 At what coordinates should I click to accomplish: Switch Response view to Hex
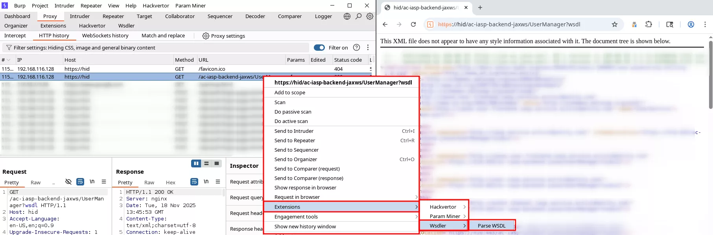(x=170, y=182)
